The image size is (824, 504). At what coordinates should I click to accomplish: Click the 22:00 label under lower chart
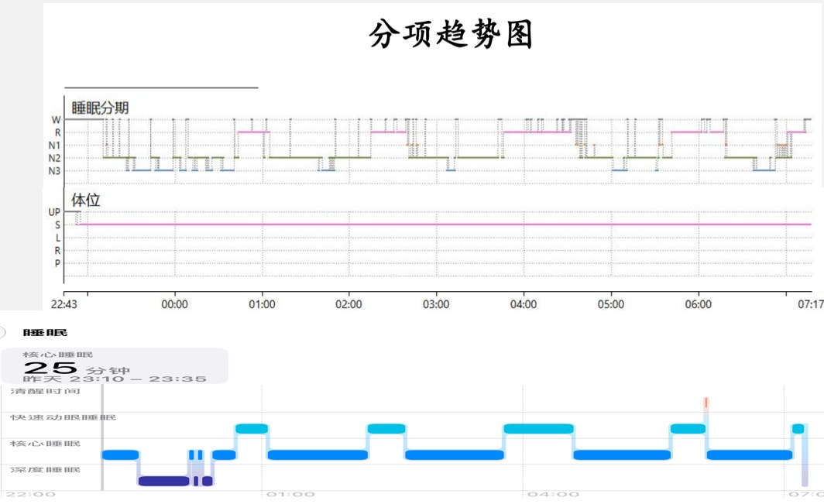pos(30,494)
